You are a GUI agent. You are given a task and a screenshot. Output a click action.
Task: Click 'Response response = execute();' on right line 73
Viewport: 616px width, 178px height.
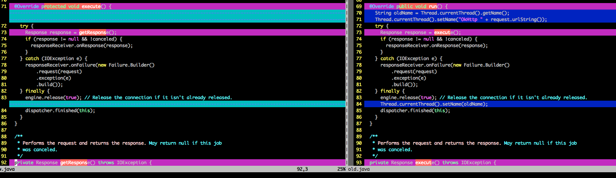pos(421,33)
